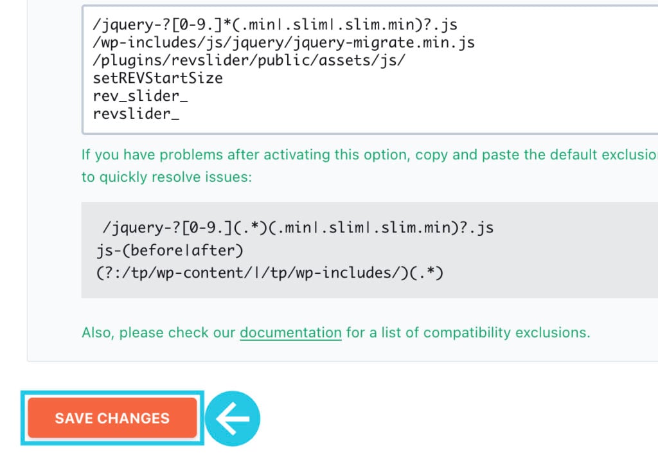This screenshot has width=658, height=464.
Task: Click default exclusion line starting with /jquery-?[0-9.](.*)
Action: (x=298, y=228)
